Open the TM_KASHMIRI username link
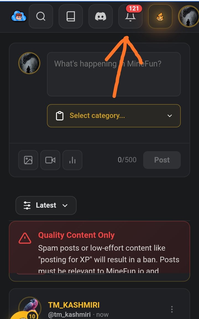This screenshot has width=199, height=319. (x=74, y=305)
